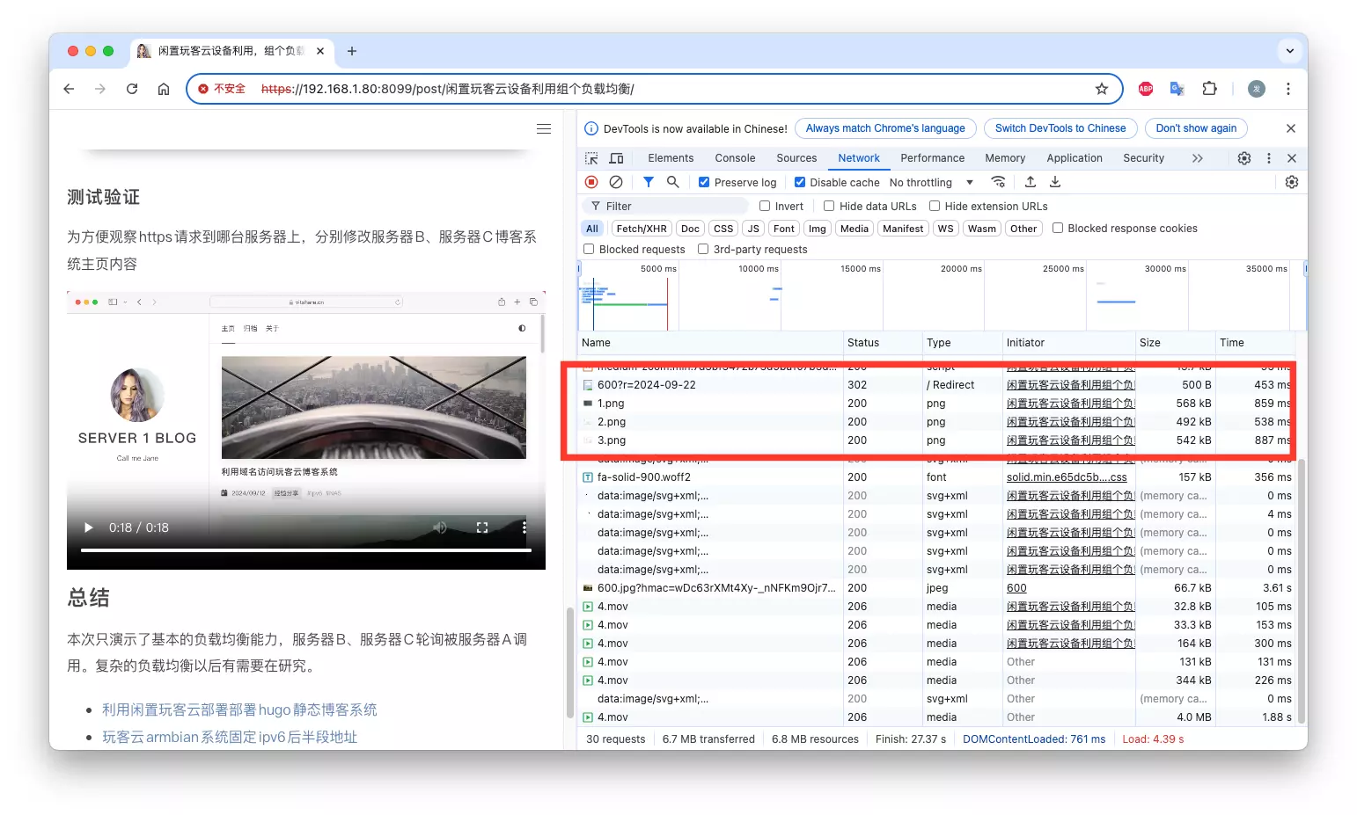Show more DevTools tabs chevron

click(1197, 158)
